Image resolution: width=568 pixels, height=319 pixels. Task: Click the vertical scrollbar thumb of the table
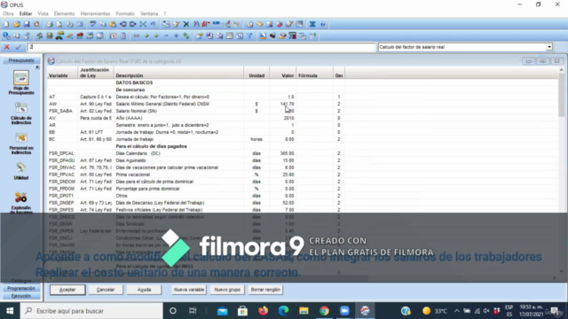point(561,95)
